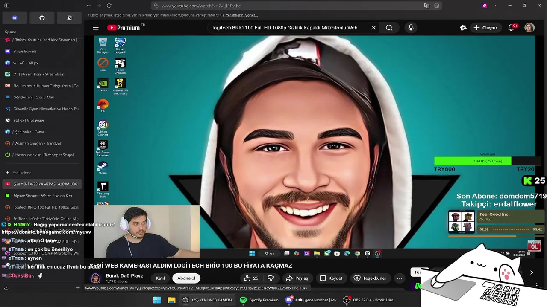The width and height of the screenshot is (547, 307).
Task: Switch to OBS 32.0.4 taskbar window
Action: click(x=369, y=300)
